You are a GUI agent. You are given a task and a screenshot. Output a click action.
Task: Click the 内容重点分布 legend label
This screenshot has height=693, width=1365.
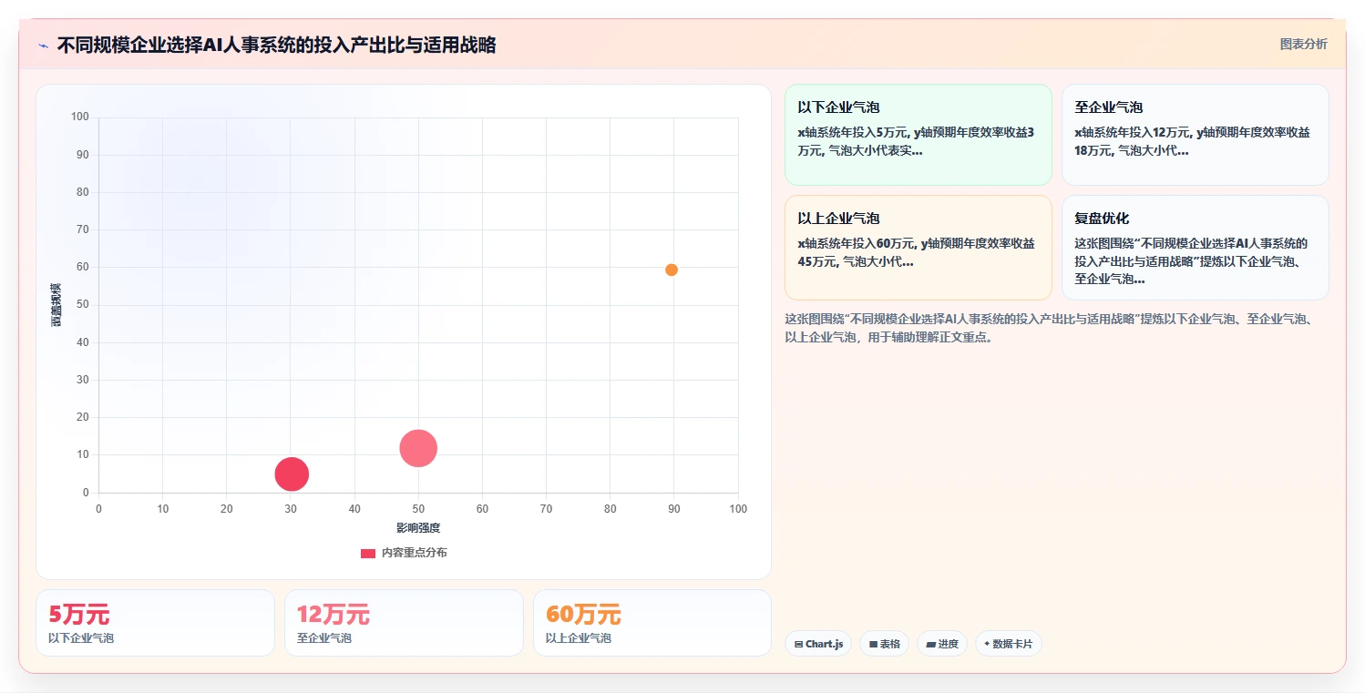[x=414, y=553]
